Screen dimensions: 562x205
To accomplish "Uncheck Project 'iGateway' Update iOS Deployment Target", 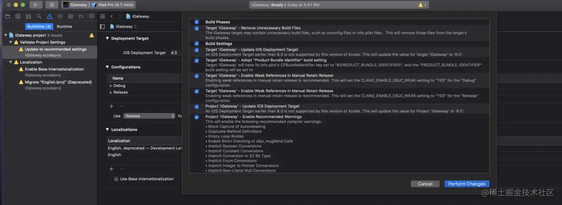I will point(196,107).
